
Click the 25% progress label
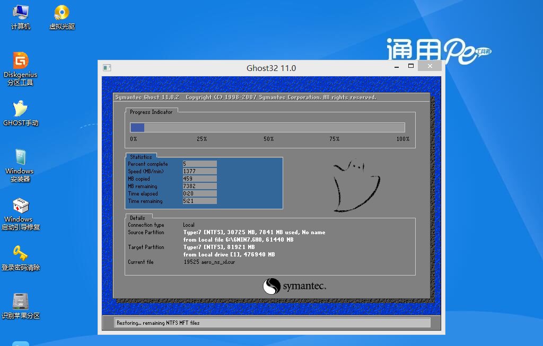tap(202, 139)
